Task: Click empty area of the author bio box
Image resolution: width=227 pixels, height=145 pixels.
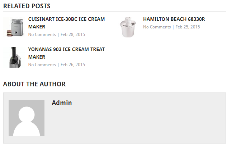Action: point(145,122)
